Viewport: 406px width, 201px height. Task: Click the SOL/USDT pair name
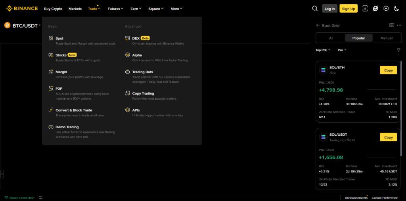click(x=338, y=135)
